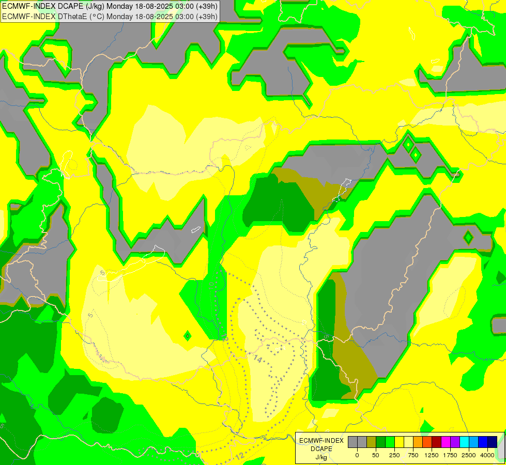506x465 pixels.
Task: Choose the orange legend swatch
Action: pyautogui.click(x=418, y=442)
